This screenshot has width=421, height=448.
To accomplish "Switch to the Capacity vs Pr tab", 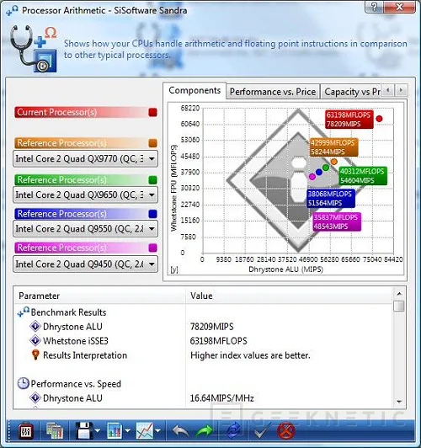I will pyautogui.click(x=352, y=92).
